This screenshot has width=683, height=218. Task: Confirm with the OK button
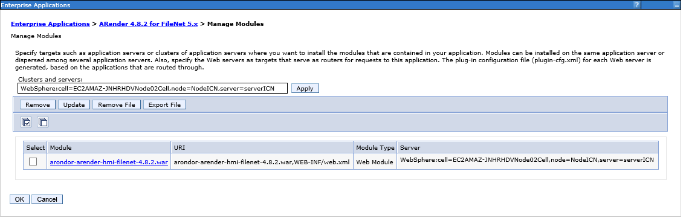pyautogui.click(x=19, y=199)
